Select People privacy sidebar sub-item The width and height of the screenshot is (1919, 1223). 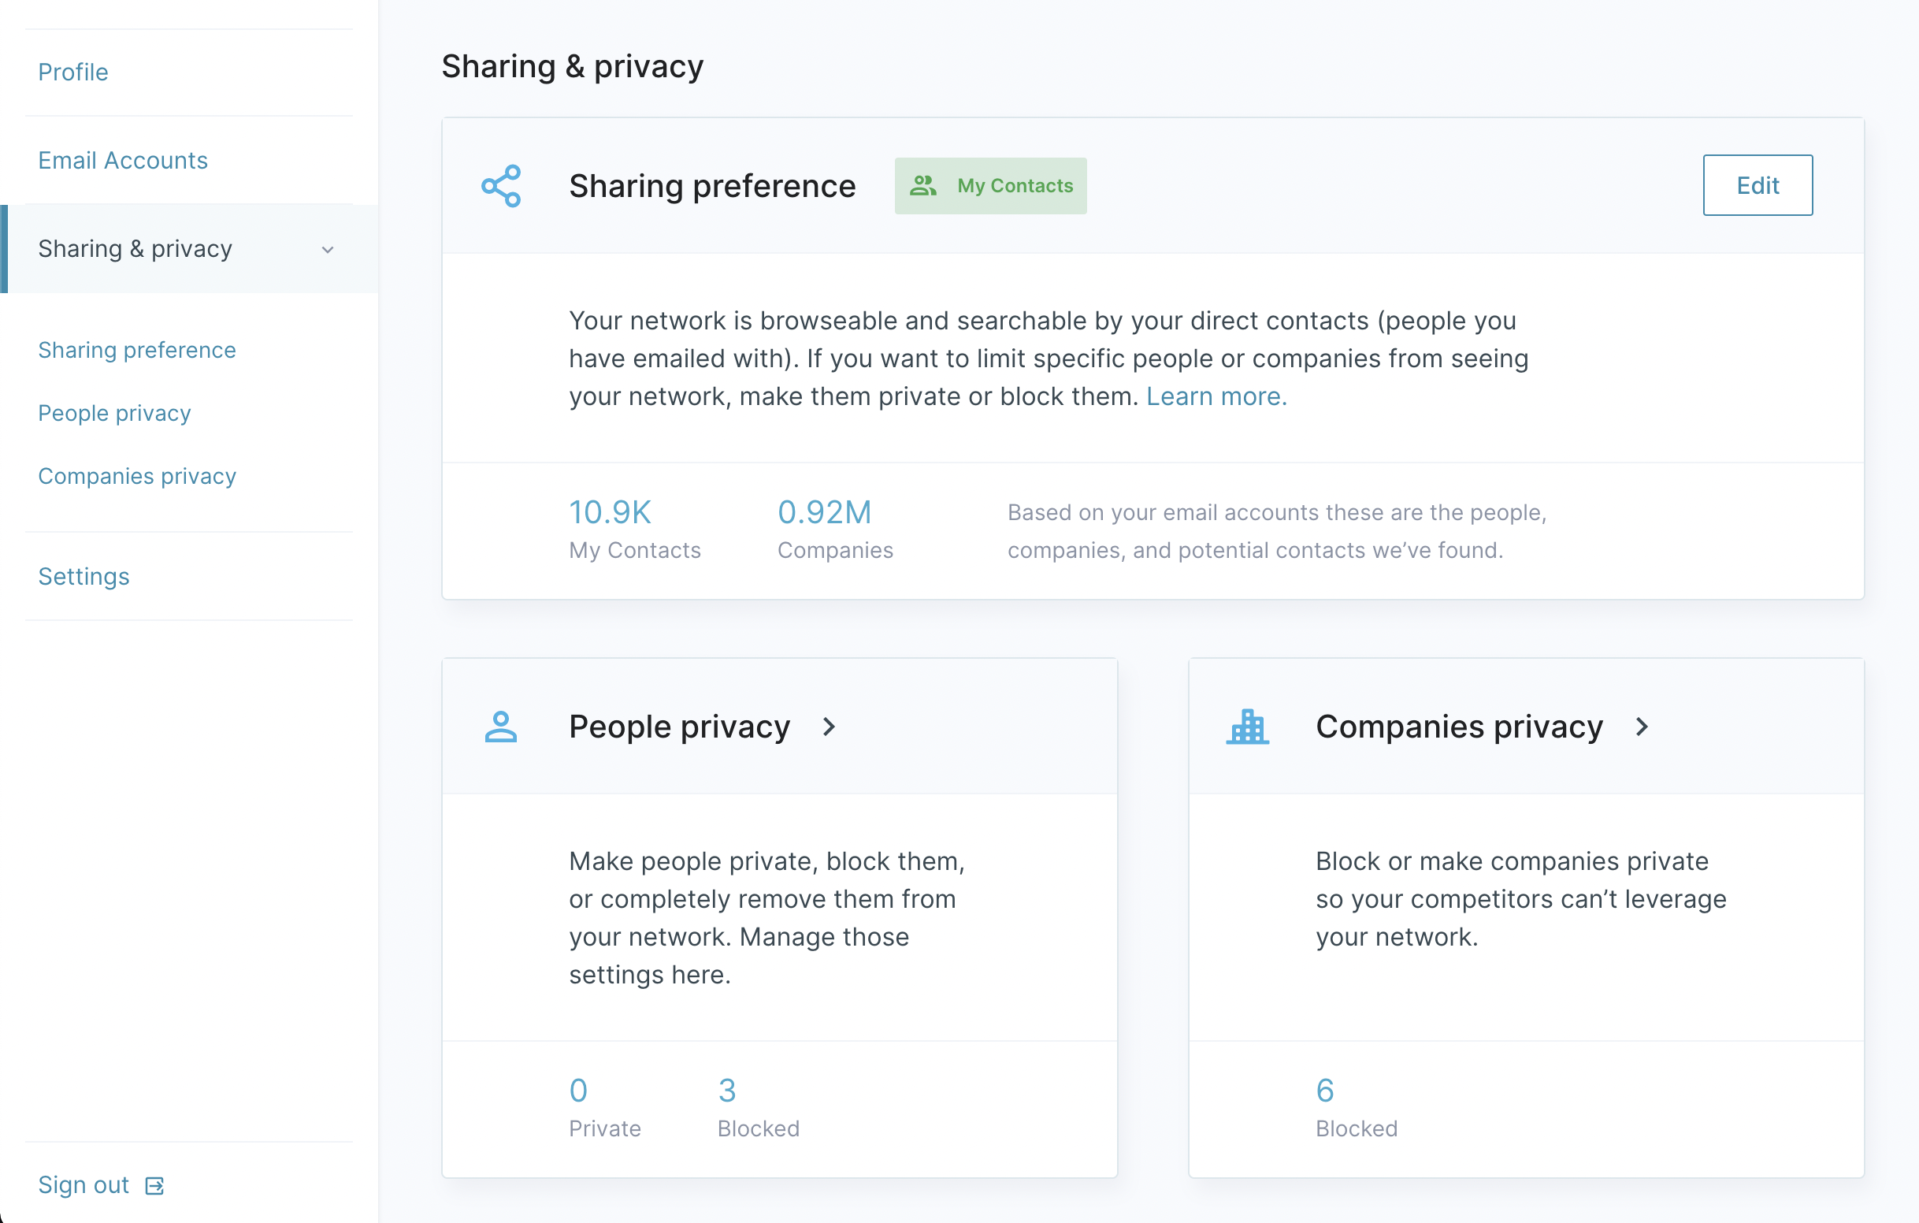[115, 413]
